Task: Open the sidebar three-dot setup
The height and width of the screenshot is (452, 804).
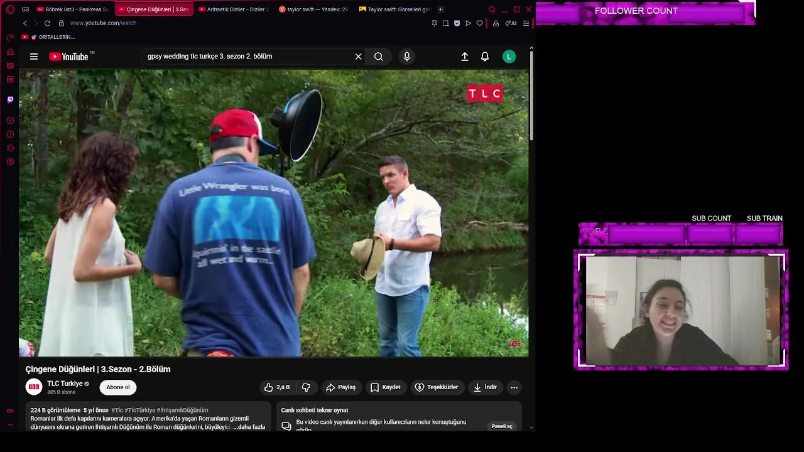Action: [10, 424]
